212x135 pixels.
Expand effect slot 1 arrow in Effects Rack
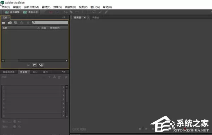[x=63, y=87]
